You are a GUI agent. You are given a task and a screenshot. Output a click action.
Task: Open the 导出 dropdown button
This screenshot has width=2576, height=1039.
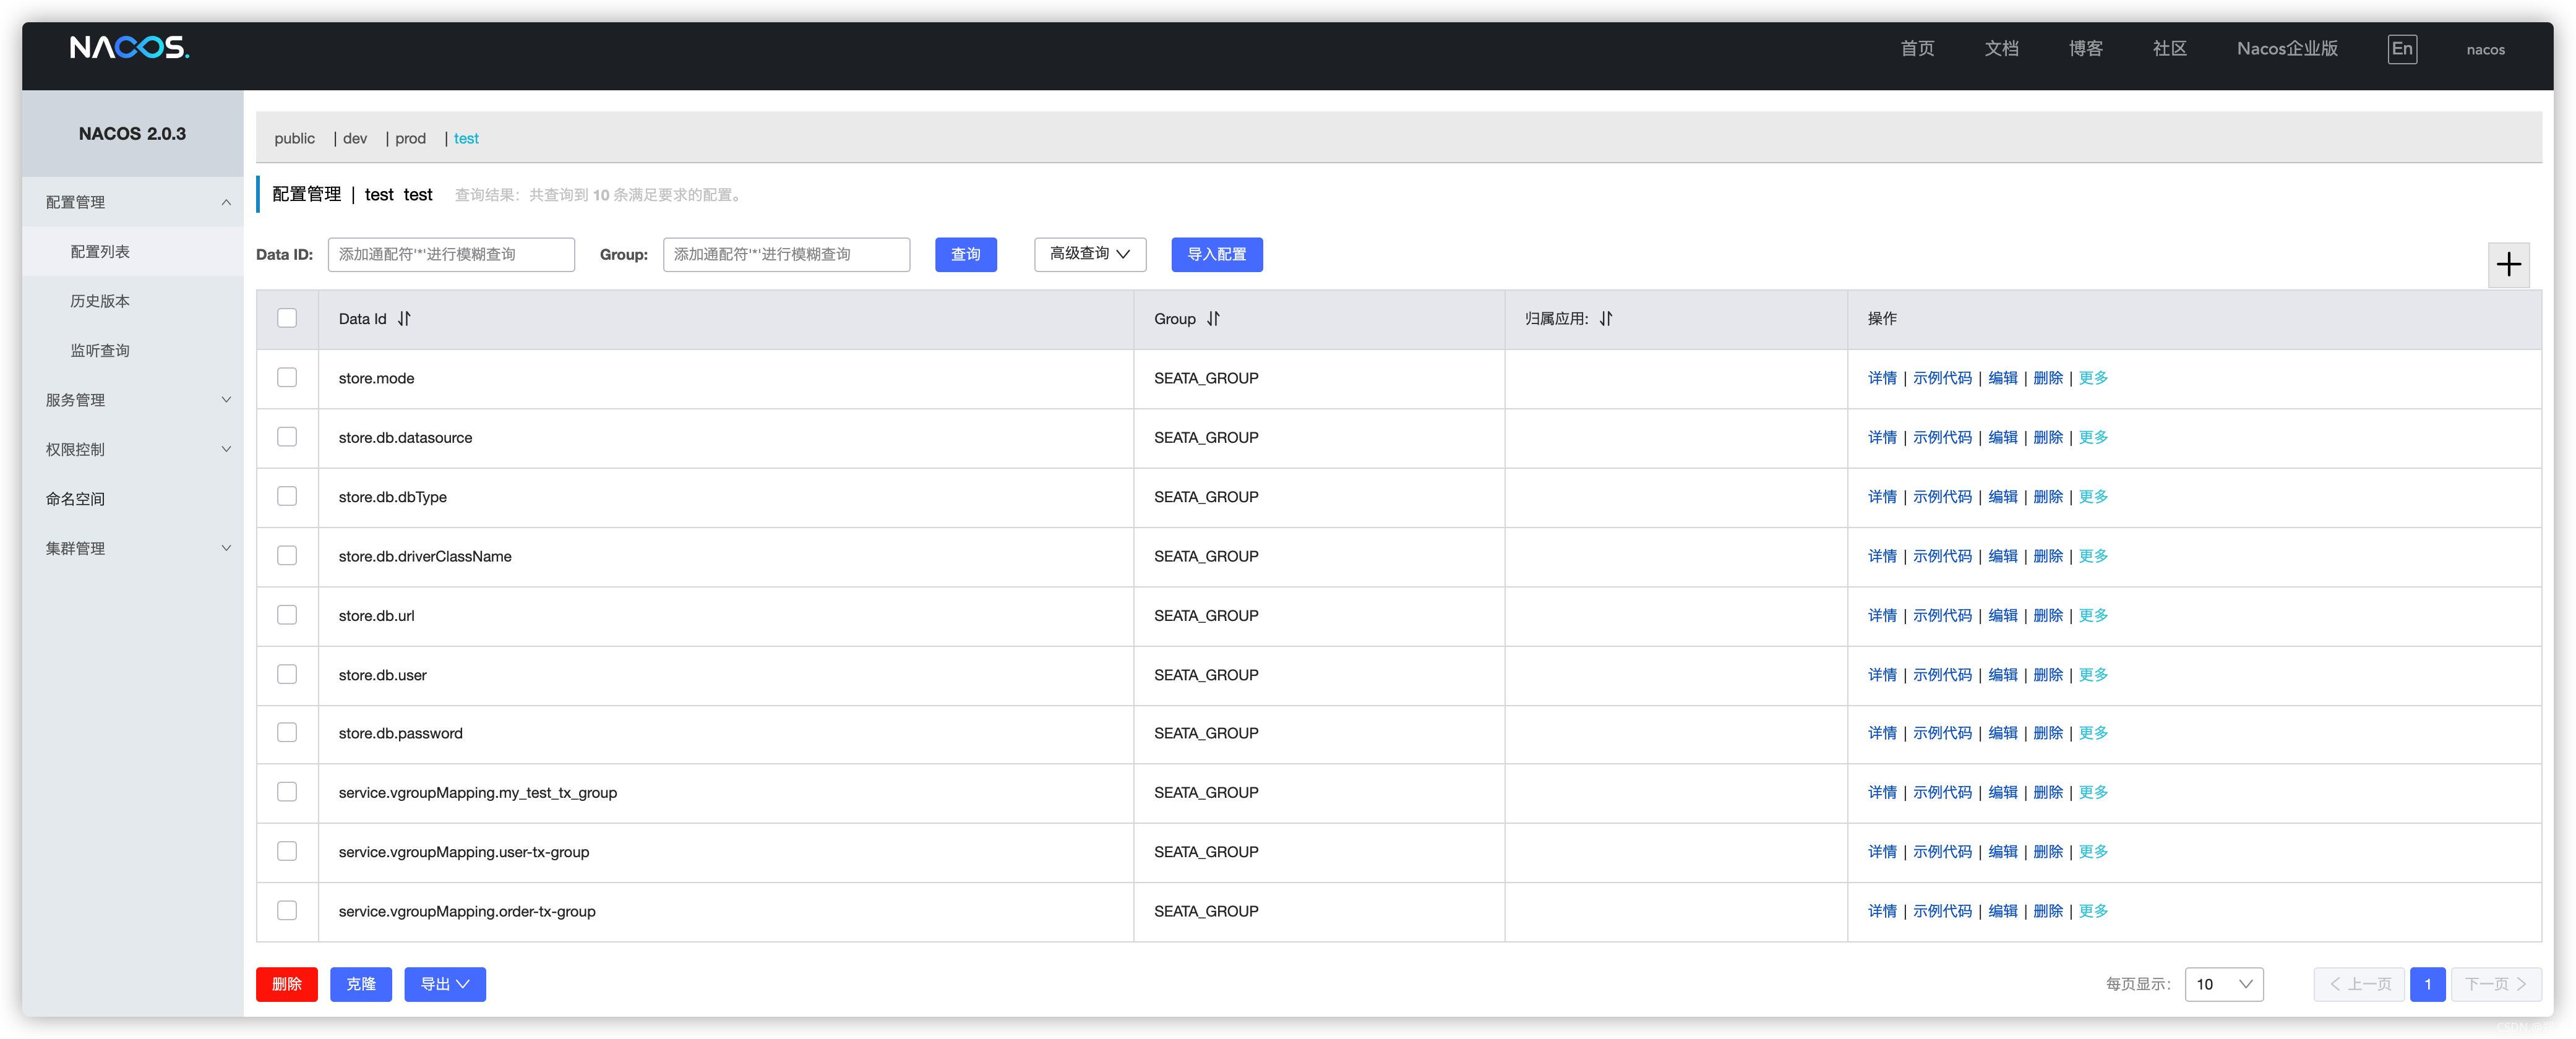[445, 984]
